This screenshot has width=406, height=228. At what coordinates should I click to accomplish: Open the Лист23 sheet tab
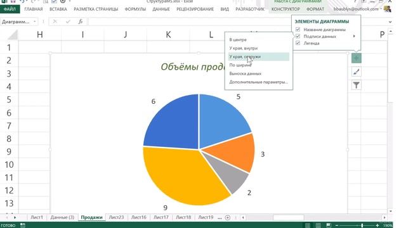click(x=116, y=217)
